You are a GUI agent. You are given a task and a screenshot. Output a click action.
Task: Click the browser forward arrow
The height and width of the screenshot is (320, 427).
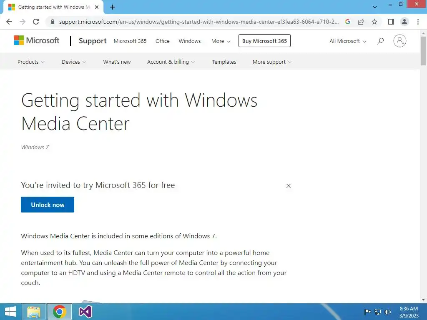(x=23, y=22)
